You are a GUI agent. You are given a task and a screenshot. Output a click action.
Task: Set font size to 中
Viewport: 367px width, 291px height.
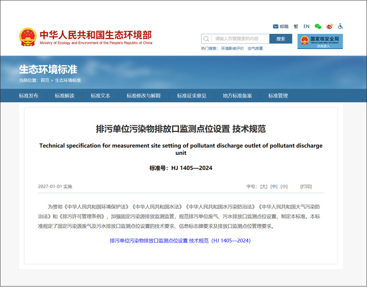pos(274,187)
